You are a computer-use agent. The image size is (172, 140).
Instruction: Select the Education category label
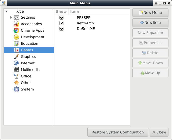tap(29, 43)
